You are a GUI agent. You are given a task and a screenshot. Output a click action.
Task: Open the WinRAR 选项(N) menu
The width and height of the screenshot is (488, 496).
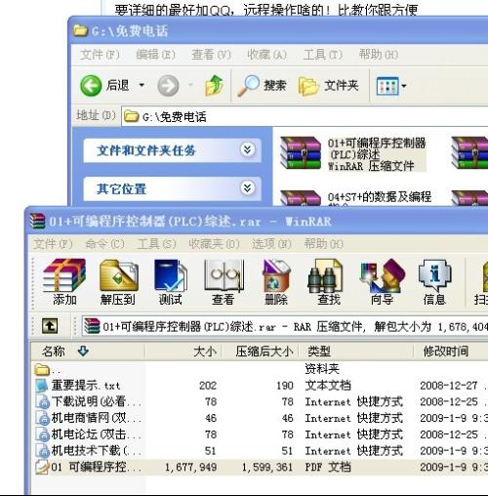(271, 244)
